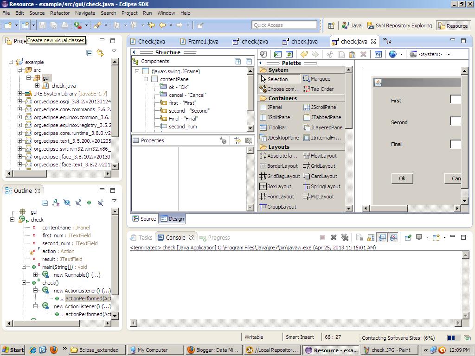Click the Paste icon in designer toolbar
Viewport: 475px width, 356px height.
pos(352,54)
